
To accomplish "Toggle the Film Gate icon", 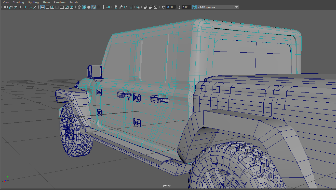I will click(47, 7).
